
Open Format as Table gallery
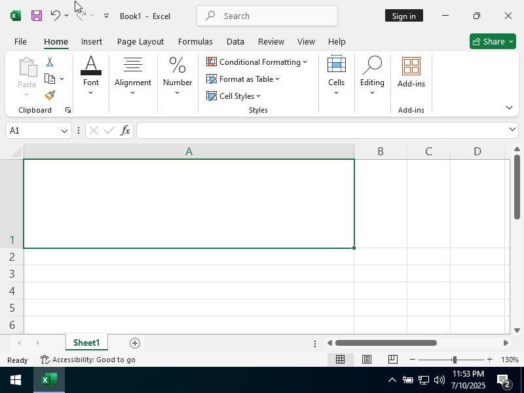click(x=243, y=79)
